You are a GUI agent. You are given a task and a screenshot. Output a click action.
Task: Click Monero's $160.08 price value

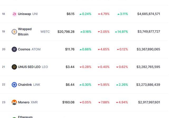click(x=68, y=102)
